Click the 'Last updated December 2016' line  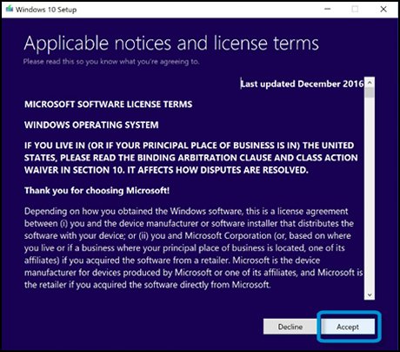pos(302,84)
